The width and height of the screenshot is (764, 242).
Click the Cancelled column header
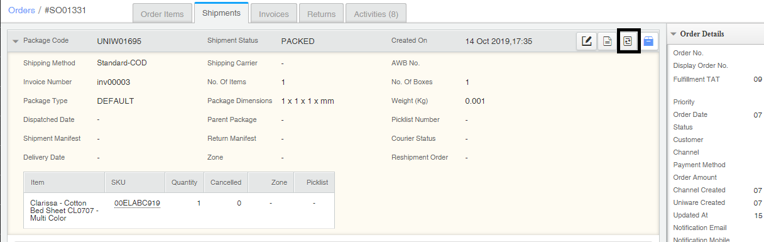click(x=226, y=182)
